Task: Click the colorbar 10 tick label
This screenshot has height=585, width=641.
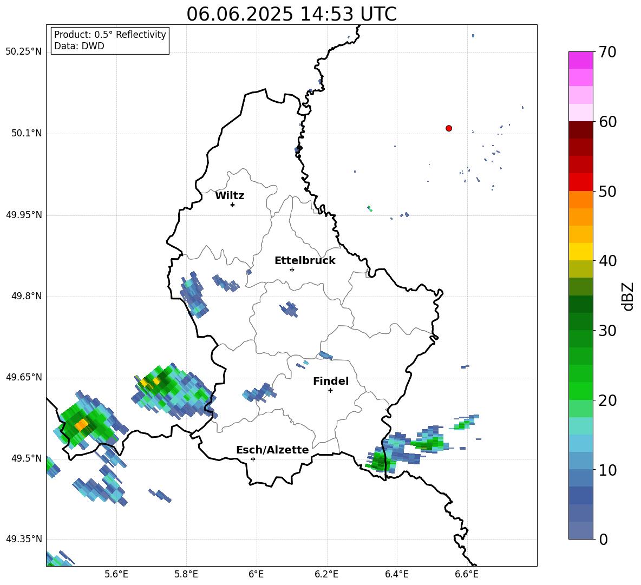Action: [x=608, y=470]
